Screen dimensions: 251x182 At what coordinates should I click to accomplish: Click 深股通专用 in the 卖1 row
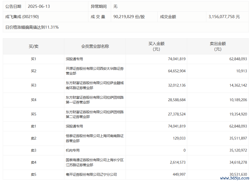pyautogui.click(x=74, y=126)
